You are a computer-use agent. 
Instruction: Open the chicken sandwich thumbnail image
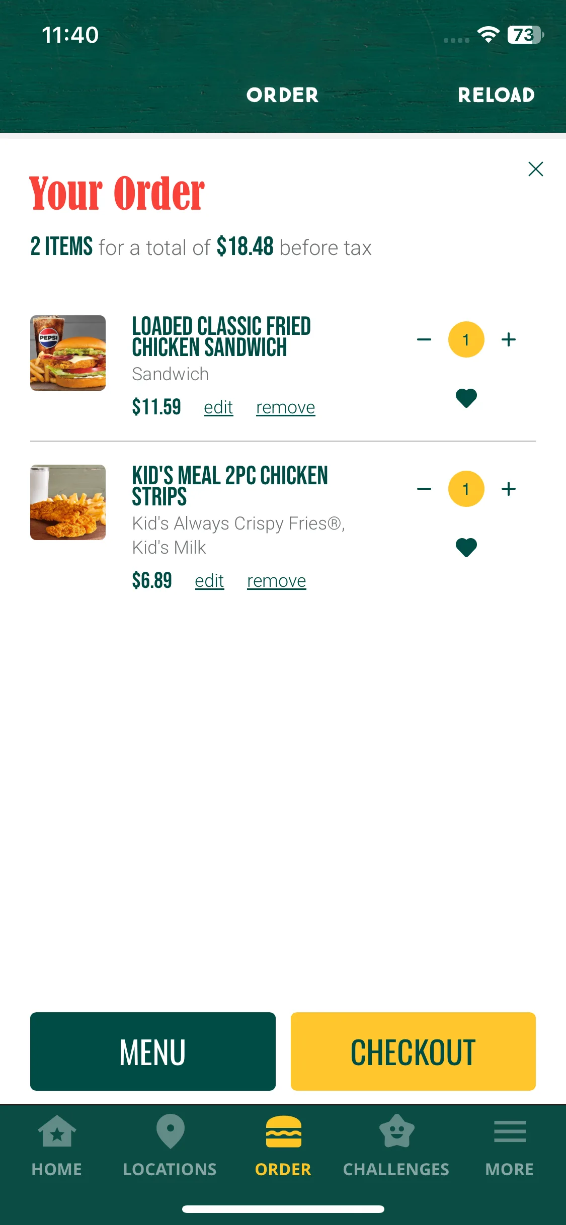pyautogui.click(x=68, y=353)
